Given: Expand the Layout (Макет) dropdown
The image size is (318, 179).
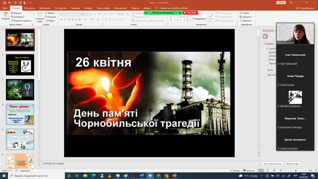Looking at the screenshot, I should click(51, 13).
